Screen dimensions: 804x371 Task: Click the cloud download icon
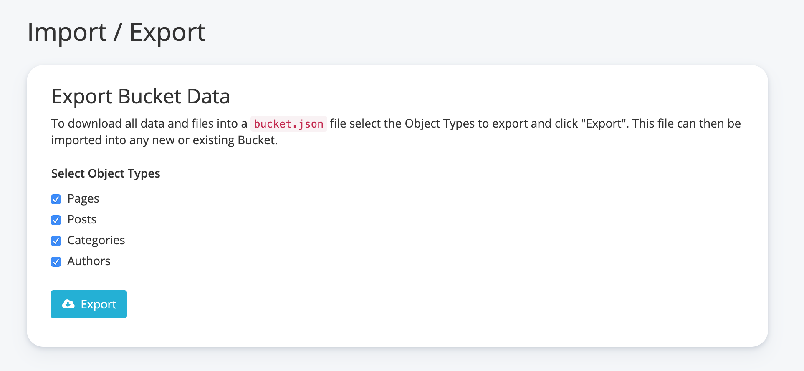point(68,304)
